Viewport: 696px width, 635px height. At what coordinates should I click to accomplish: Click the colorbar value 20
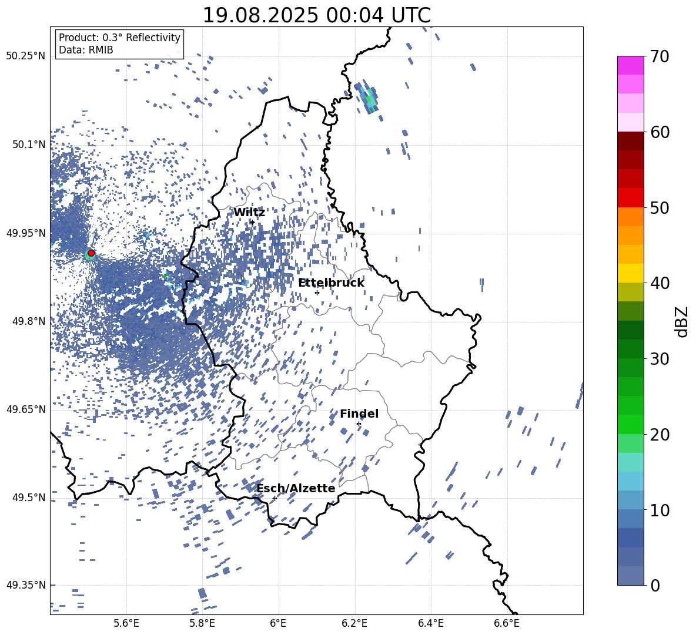[660, 434]
